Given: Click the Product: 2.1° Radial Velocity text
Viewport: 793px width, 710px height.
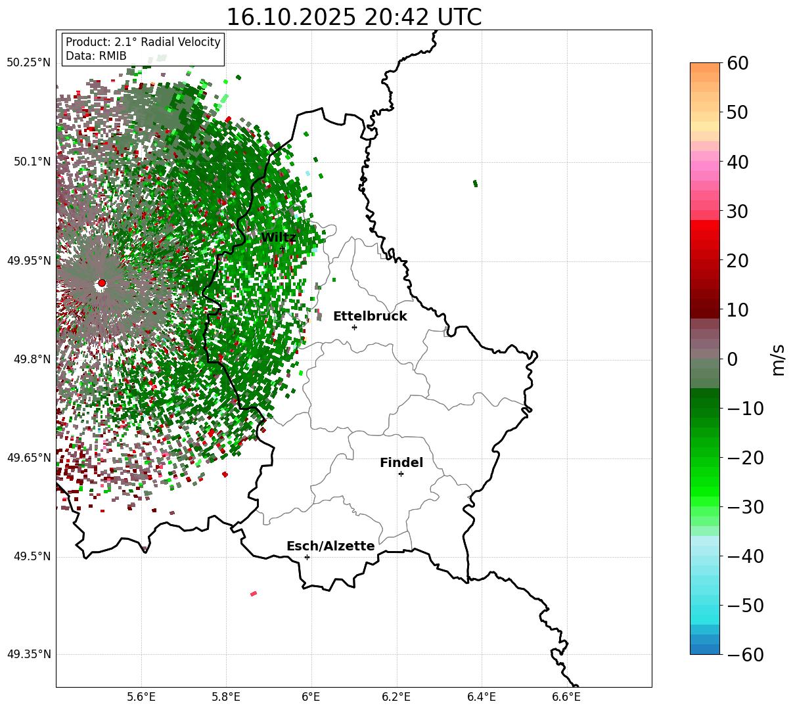Looking at the screenshot, I should [x=143, y=42].
